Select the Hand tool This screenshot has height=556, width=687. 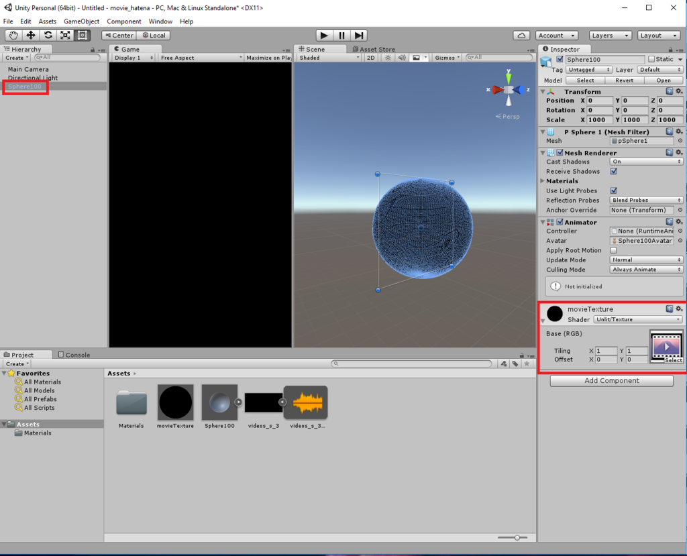pyautogui.click(x=13, y=36)
